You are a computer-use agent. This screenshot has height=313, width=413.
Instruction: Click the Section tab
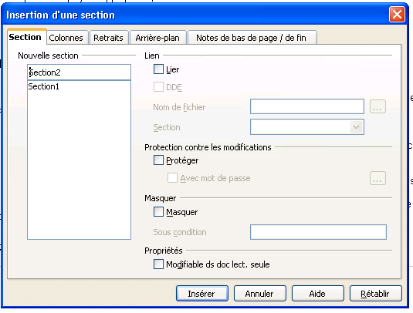tap(25, 37)
